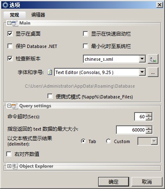Click the Query settings section icon

click(x=15, y=106)
